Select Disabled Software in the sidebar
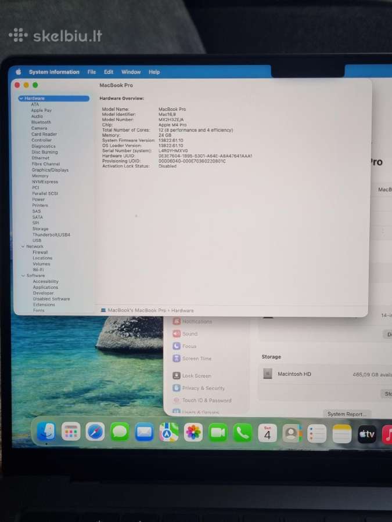 click(x=51, y=299)
